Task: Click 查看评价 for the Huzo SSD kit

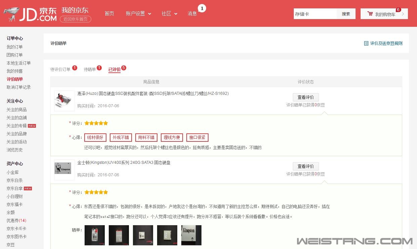Action: coord(306,97)
